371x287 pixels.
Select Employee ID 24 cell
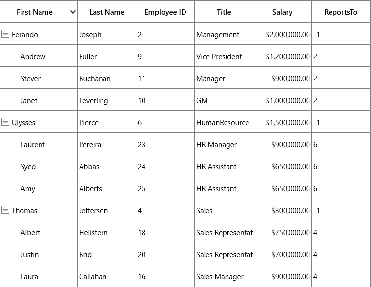[165, 167]
